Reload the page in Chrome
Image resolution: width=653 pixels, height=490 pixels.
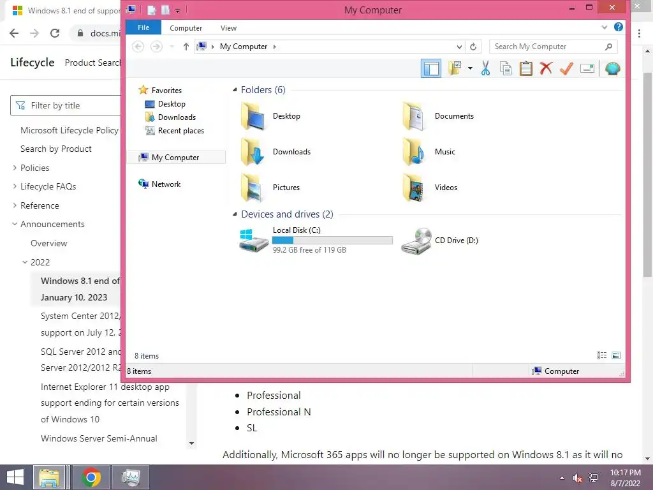[55, 33]
